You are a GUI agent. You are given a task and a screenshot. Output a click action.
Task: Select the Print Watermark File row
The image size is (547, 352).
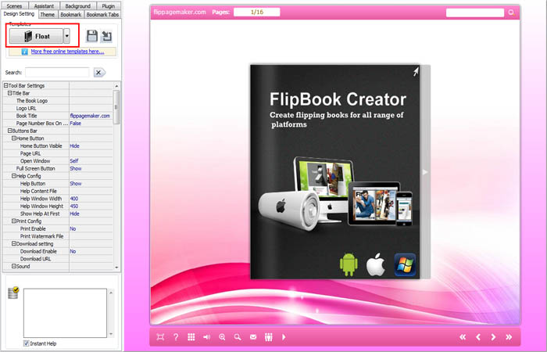(x=58, y=236)
